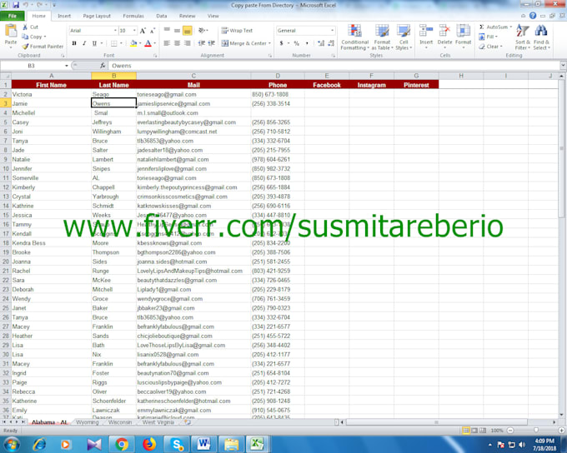Toggle Underline formatting

click(94, 43)
